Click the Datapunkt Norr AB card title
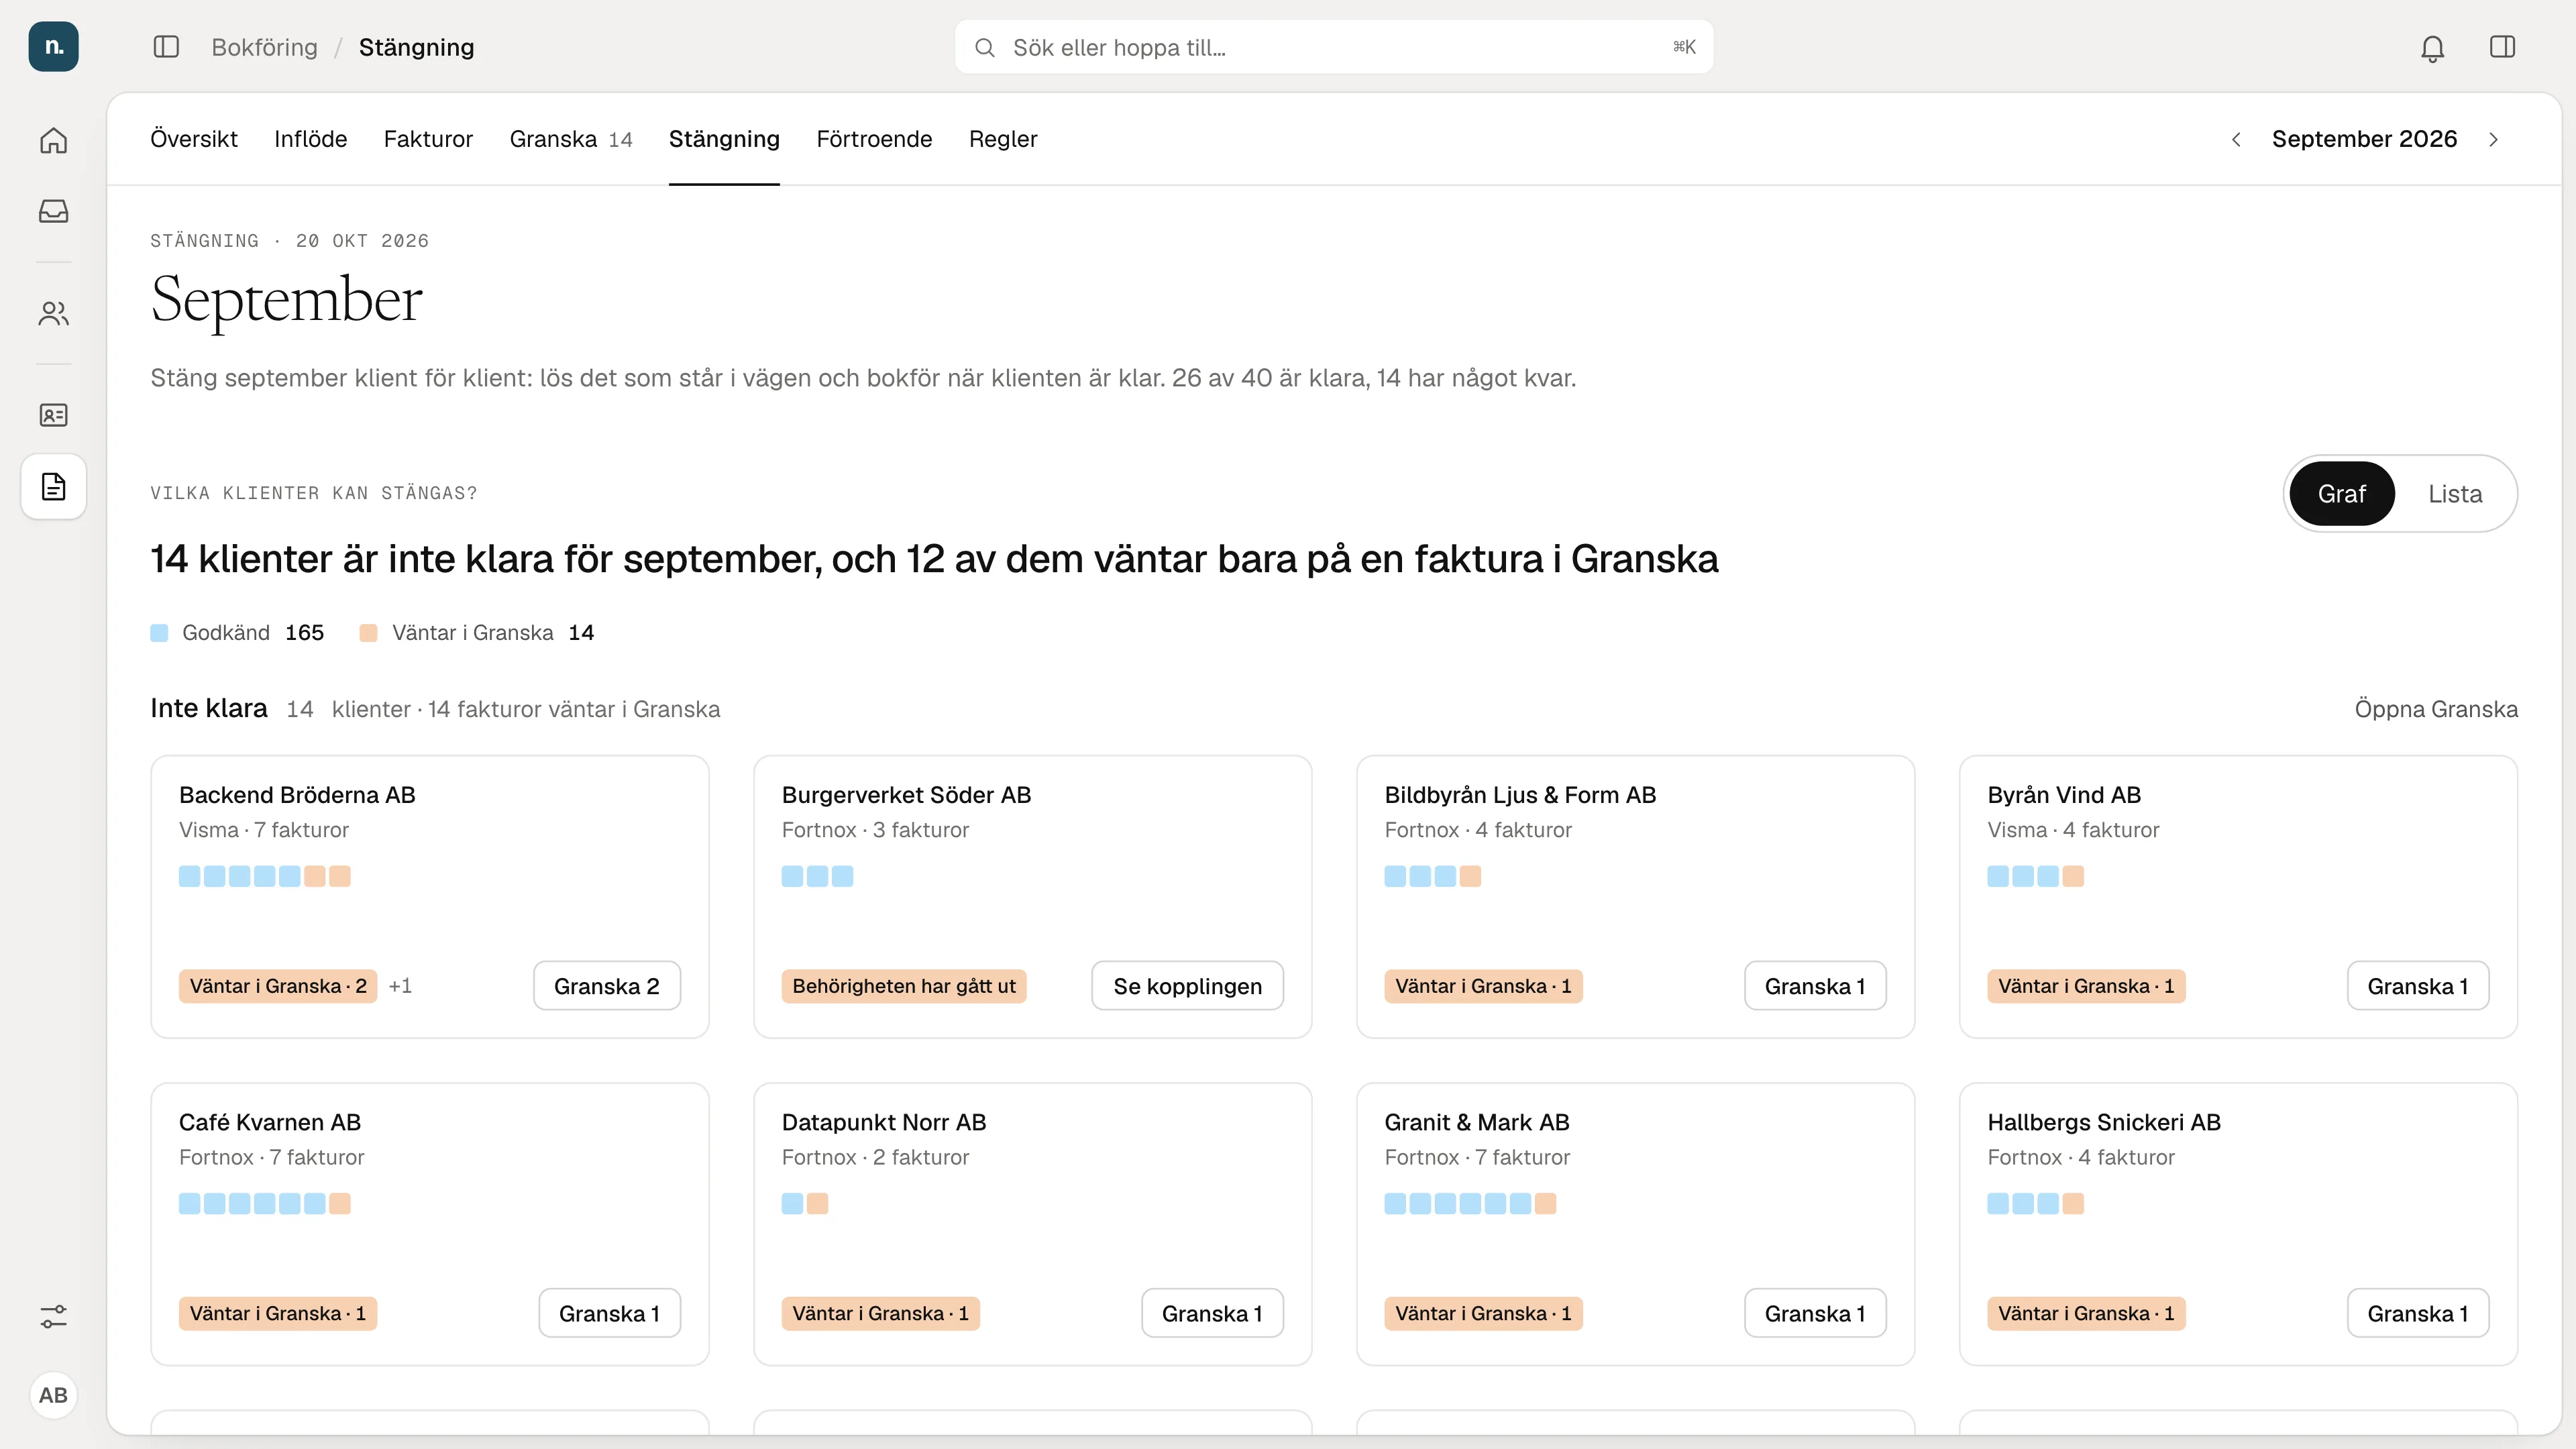This screenshot has width=2576, height=1449. point(884,1122)
